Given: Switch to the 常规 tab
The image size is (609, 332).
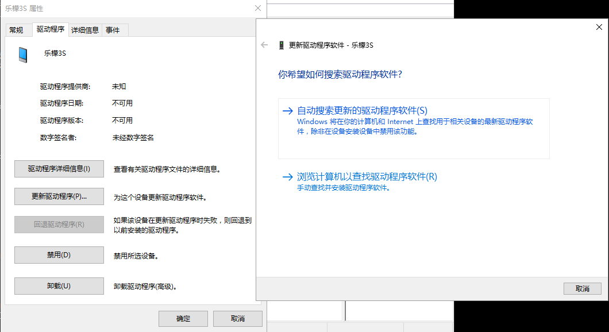Looking at the screenshot, I should point(16,30).
